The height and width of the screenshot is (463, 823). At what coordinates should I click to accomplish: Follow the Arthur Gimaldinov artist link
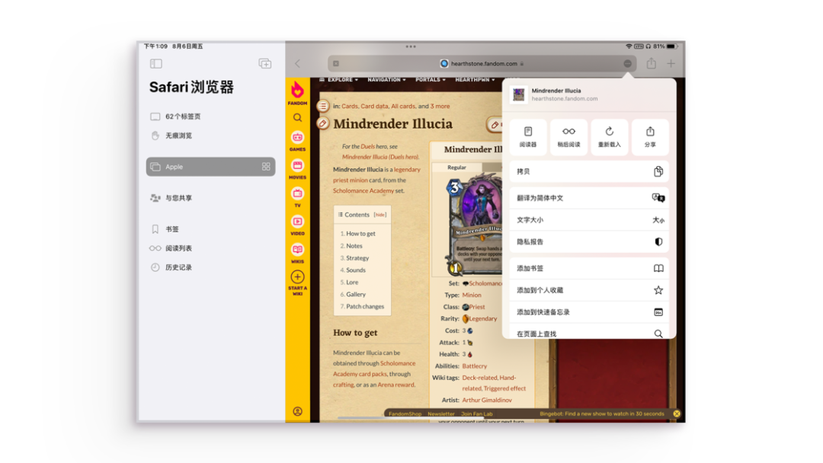coord(486,400)
